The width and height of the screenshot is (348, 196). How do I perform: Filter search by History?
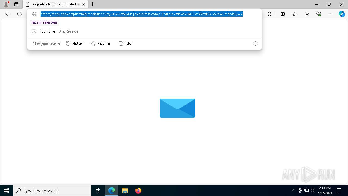(x=74, y=44)
